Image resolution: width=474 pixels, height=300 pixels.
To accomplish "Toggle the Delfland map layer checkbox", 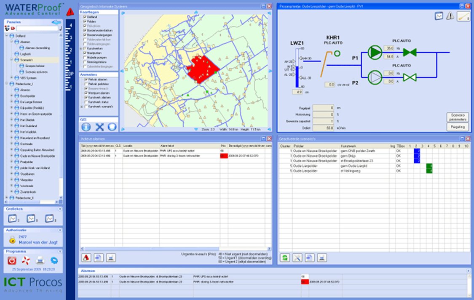I will (85, 17).
